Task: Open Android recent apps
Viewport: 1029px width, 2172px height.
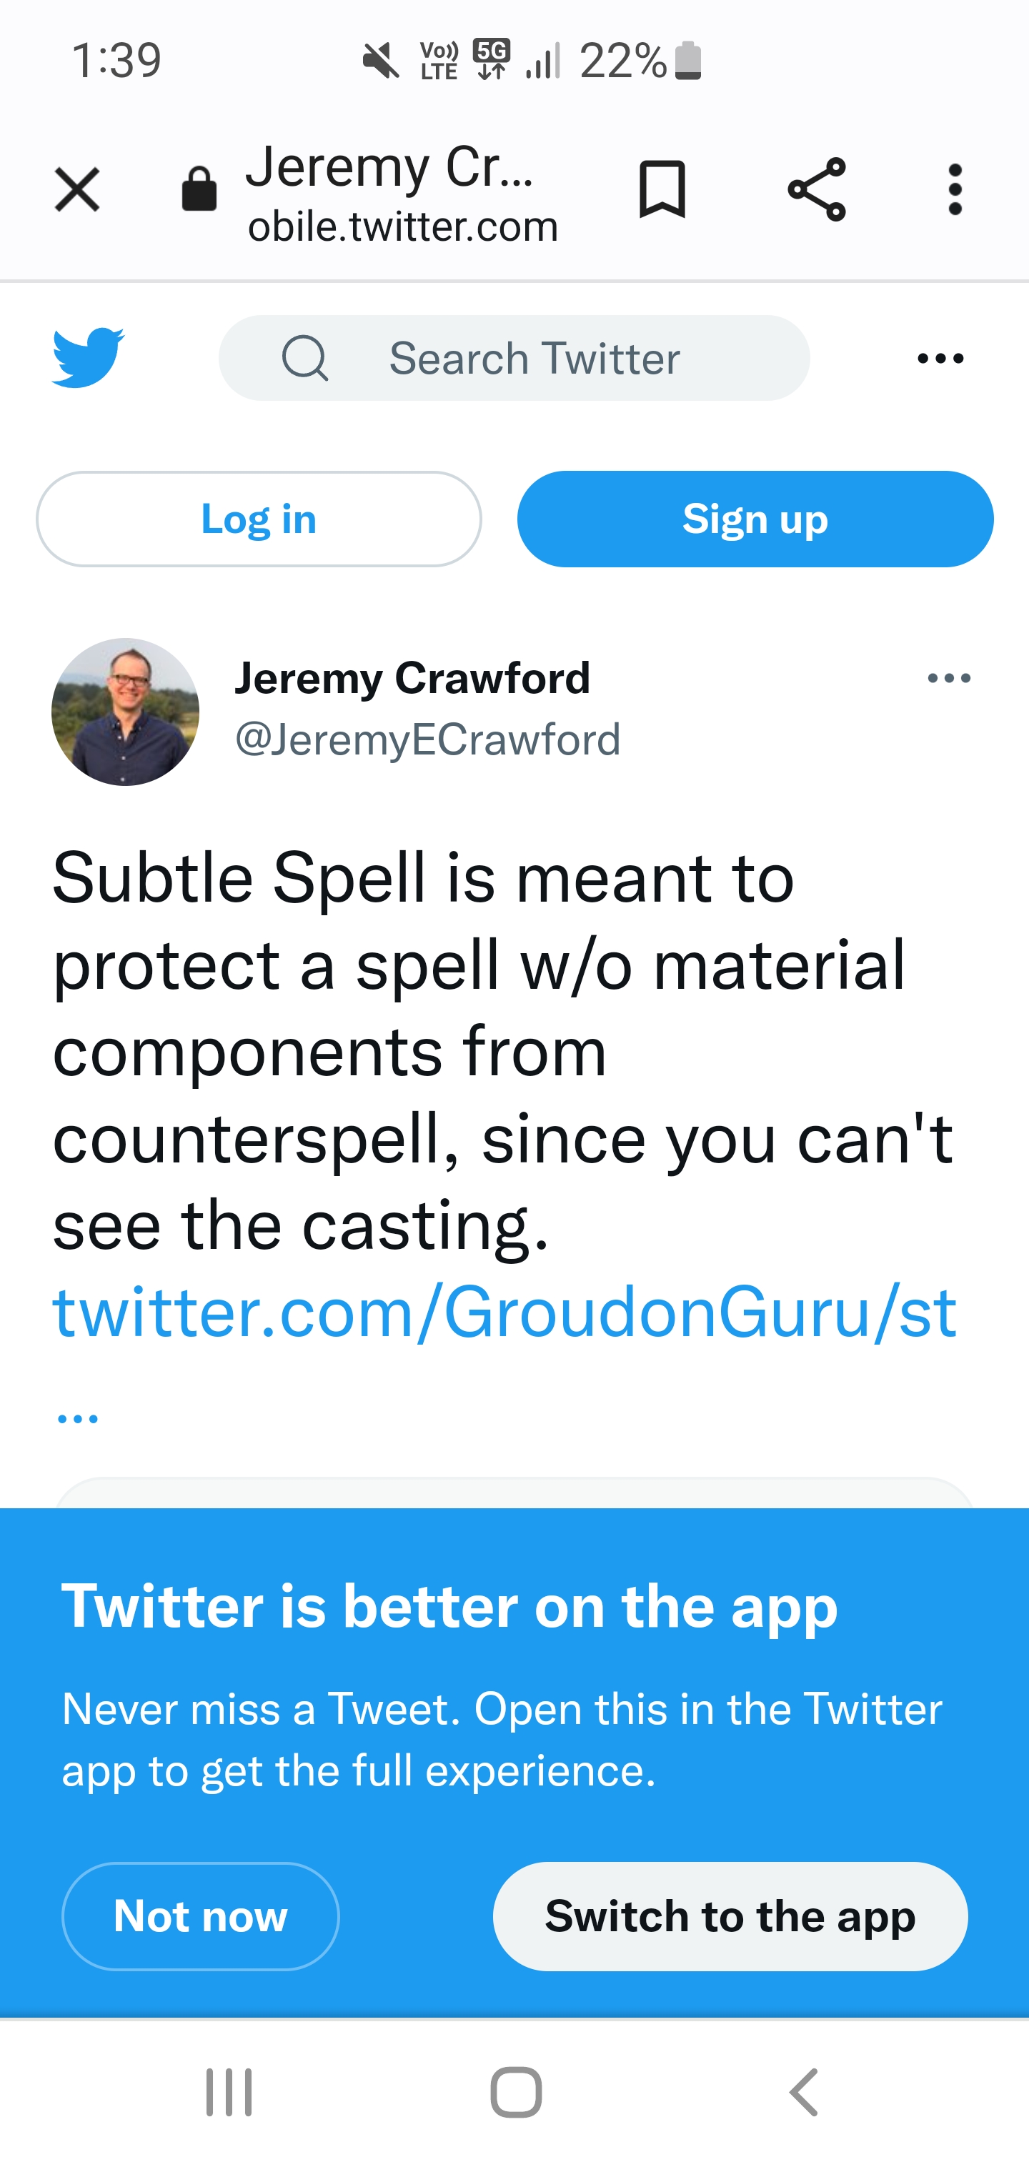Action: tap(229, 2091)
